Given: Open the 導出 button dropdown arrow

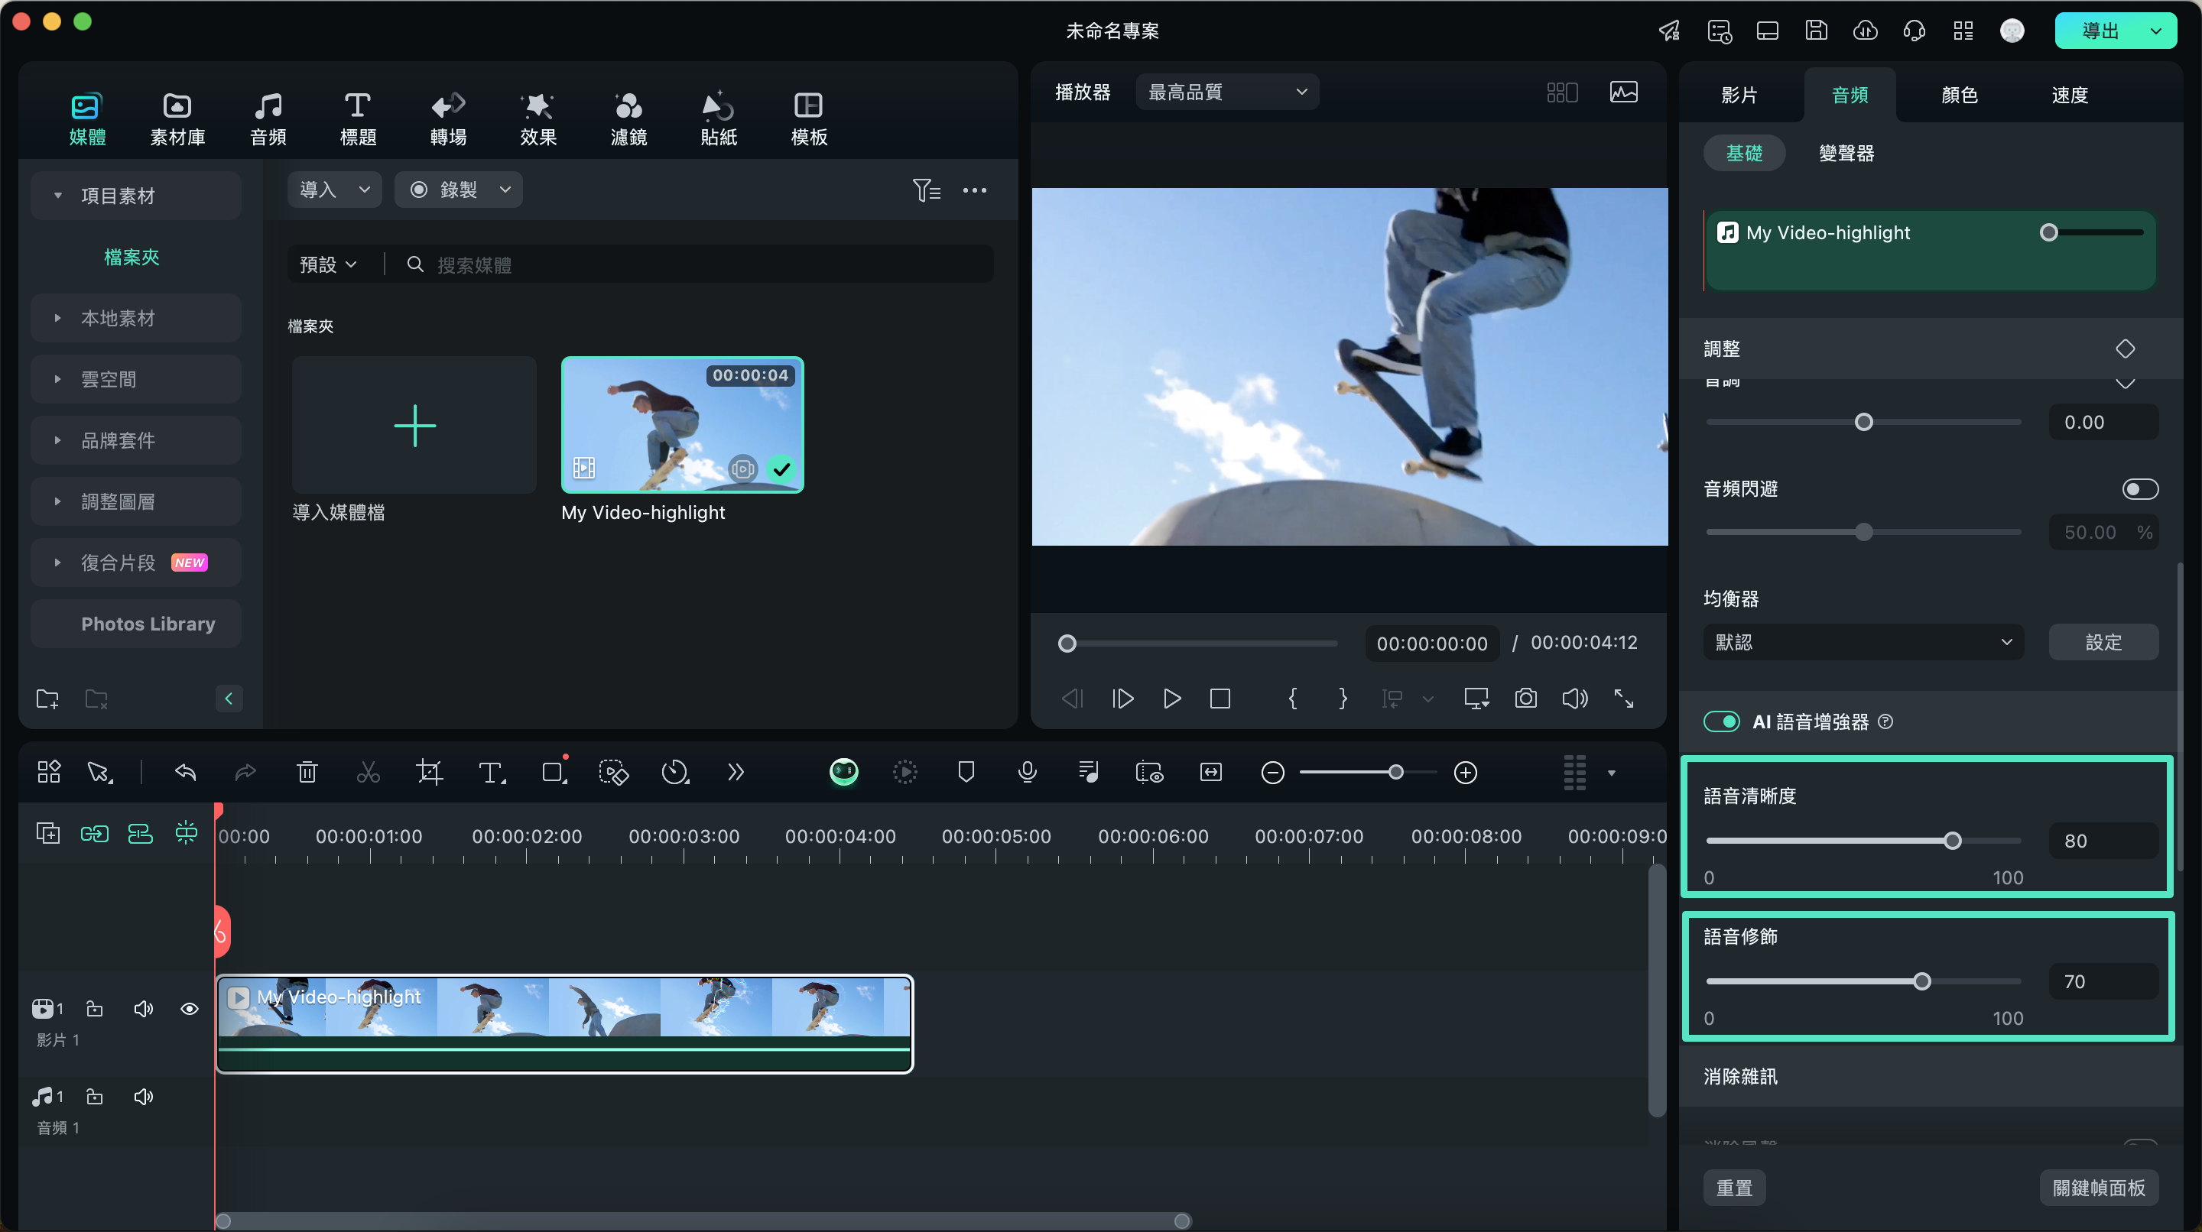Looking at the screenshot, I should (x=2156, y=31).
